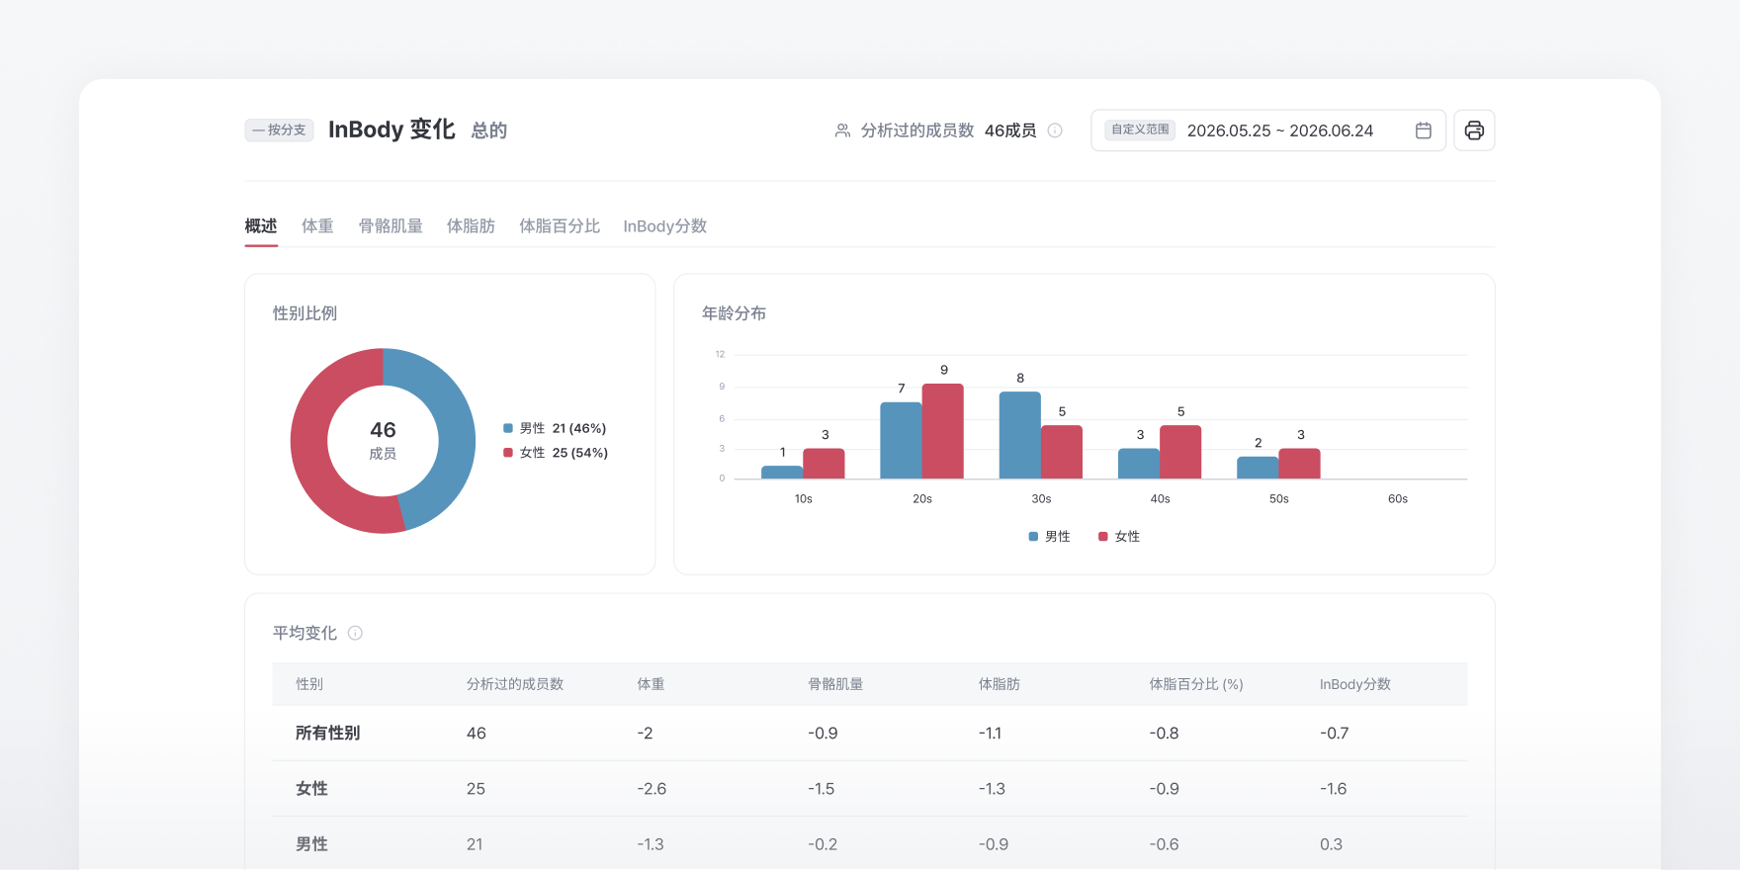Click info icon next to 46成员
Image resolution: width=1740 pixels, height=870 pixels.
pyautogui.click(x=1055, y=130)
